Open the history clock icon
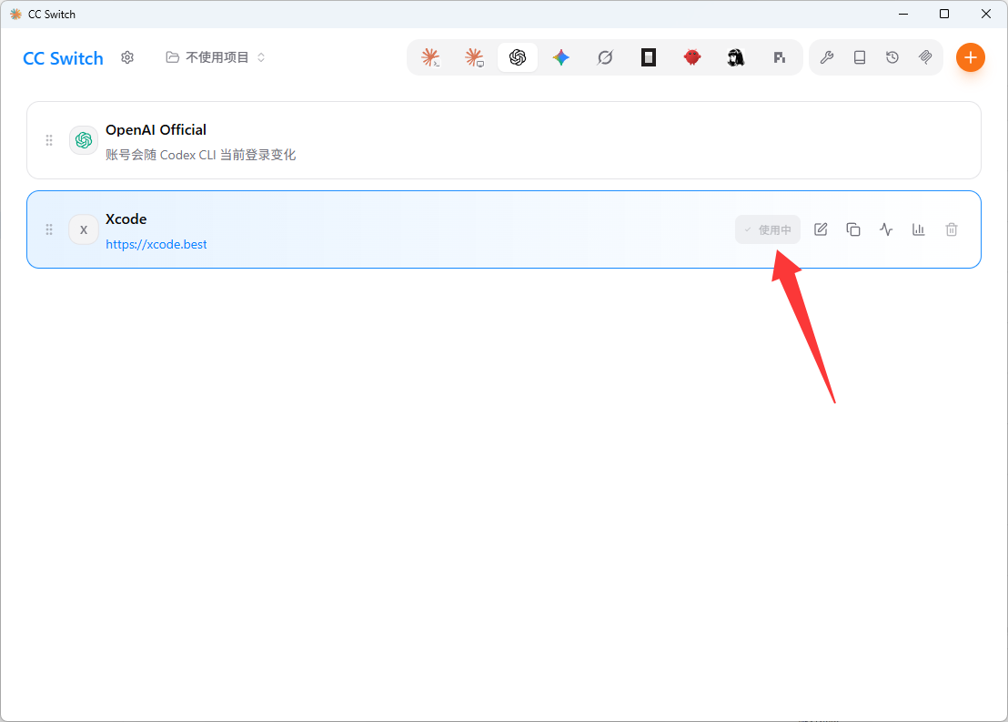This screenshot has height=722, width=1008. (x=892, y=58)
